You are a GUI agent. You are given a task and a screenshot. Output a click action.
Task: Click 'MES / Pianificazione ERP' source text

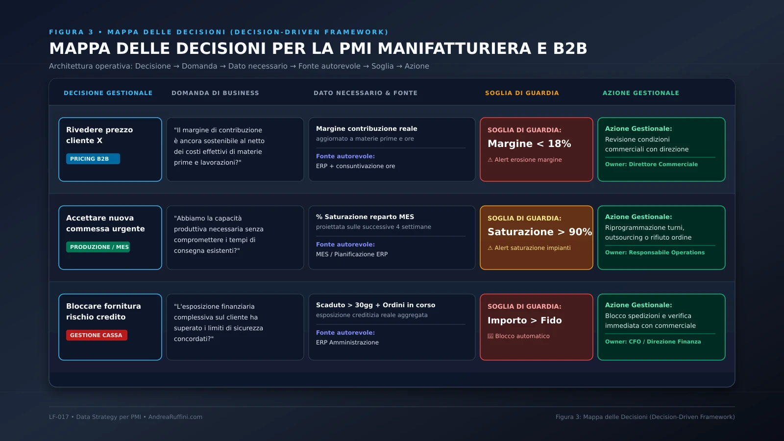click(x=352, y=254)
